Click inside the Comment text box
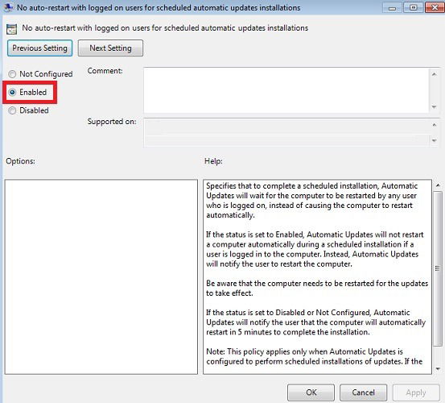This screenshot has width=445, height=403. point(286,90)
